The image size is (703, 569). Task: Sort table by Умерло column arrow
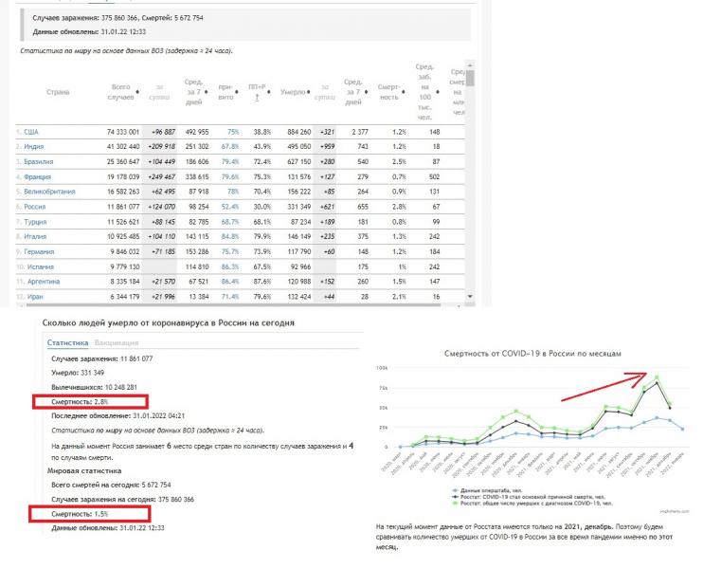[309, 92]
